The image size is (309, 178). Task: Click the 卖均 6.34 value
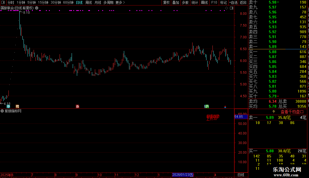pos(273,101)
